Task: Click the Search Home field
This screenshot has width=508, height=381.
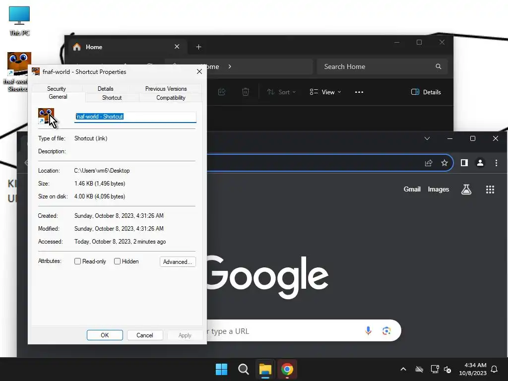Action: click(382, 66)
